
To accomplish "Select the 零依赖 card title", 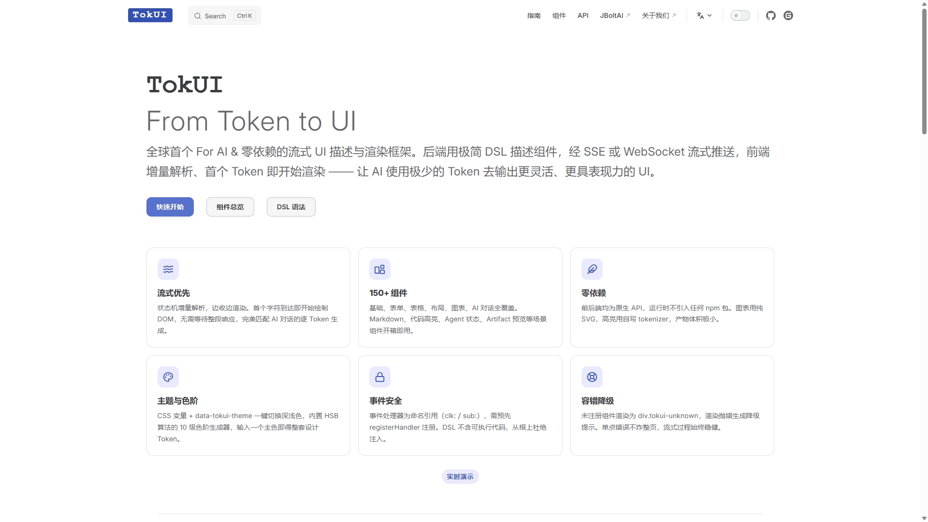I will tap(594, 293).
